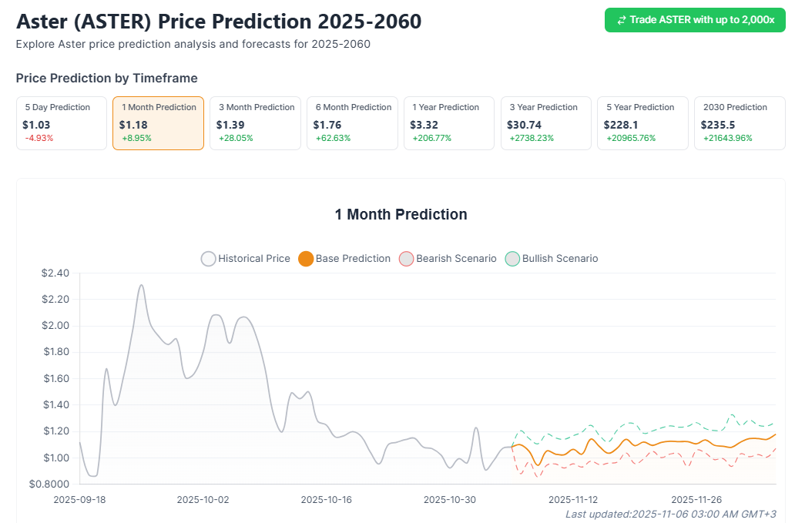795x523 pixels.
Task: Click the red Bearish Scenario legend circle
Action: tap(406, 259)
